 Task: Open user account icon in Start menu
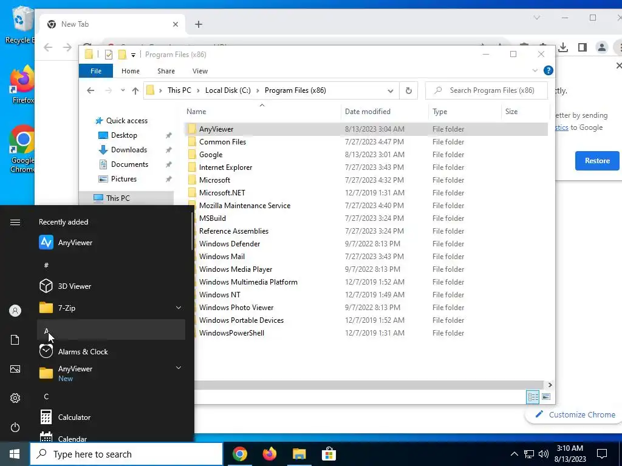[x=15, y=311]
